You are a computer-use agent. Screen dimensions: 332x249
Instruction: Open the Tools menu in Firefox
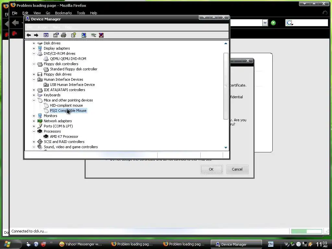coord(81,13)
